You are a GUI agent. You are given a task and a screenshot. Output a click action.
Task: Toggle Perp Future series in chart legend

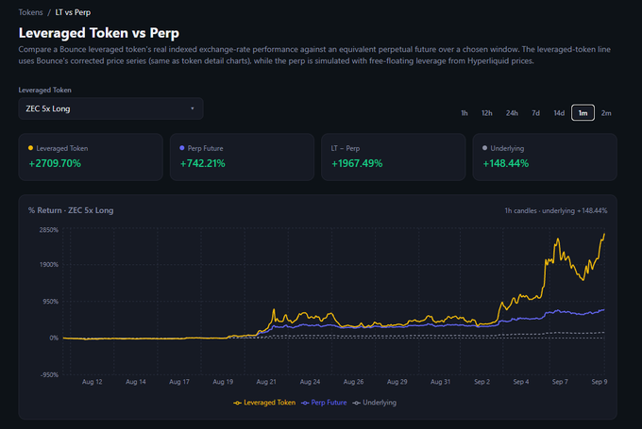point(324,403)
